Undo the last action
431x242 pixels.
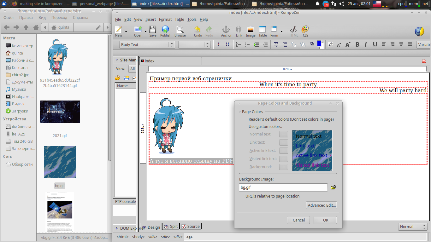coord(198,32)
